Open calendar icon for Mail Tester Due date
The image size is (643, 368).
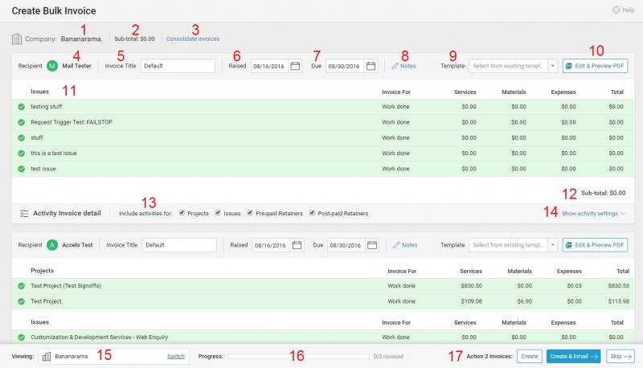click(x=371, y=66)
